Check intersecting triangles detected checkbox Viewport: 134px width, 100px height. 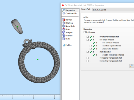pos(88,61)
